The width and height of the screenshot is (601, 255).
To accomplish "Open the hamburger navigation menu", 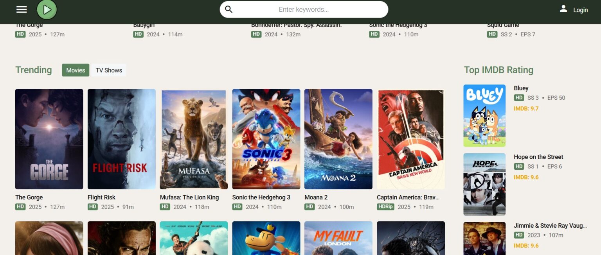I will [22, 9].
